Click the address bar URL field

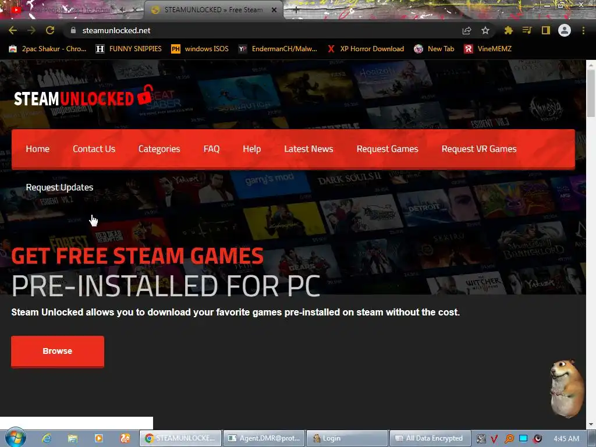coord(262,30)
